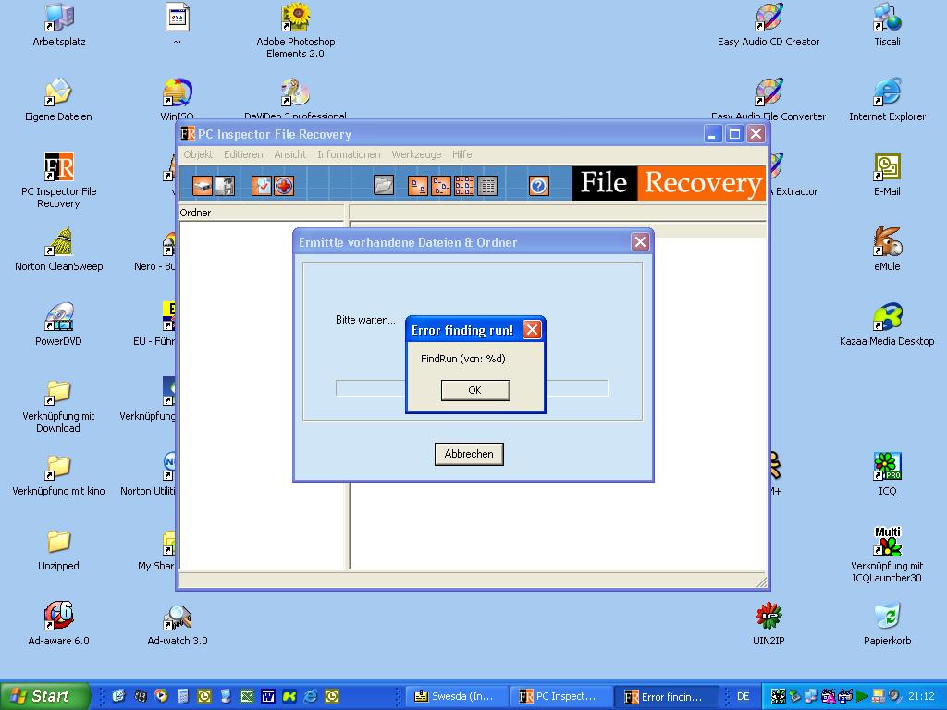
Task: Open the Ansicht menu
Action: 289,154
